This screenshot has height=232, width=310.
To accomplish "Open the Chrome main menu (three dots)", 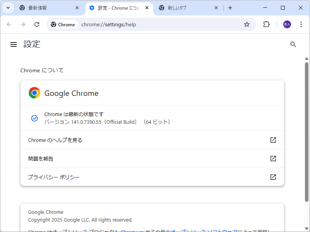I will pos(301,24).
